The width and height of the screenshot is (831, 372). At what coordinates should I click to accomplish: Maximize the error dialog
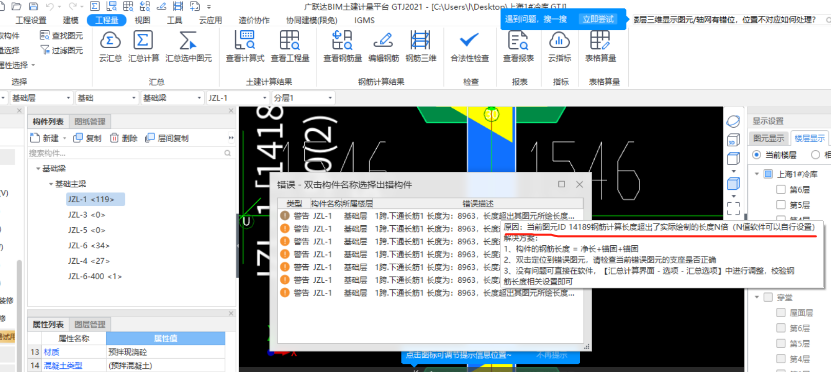562,184
